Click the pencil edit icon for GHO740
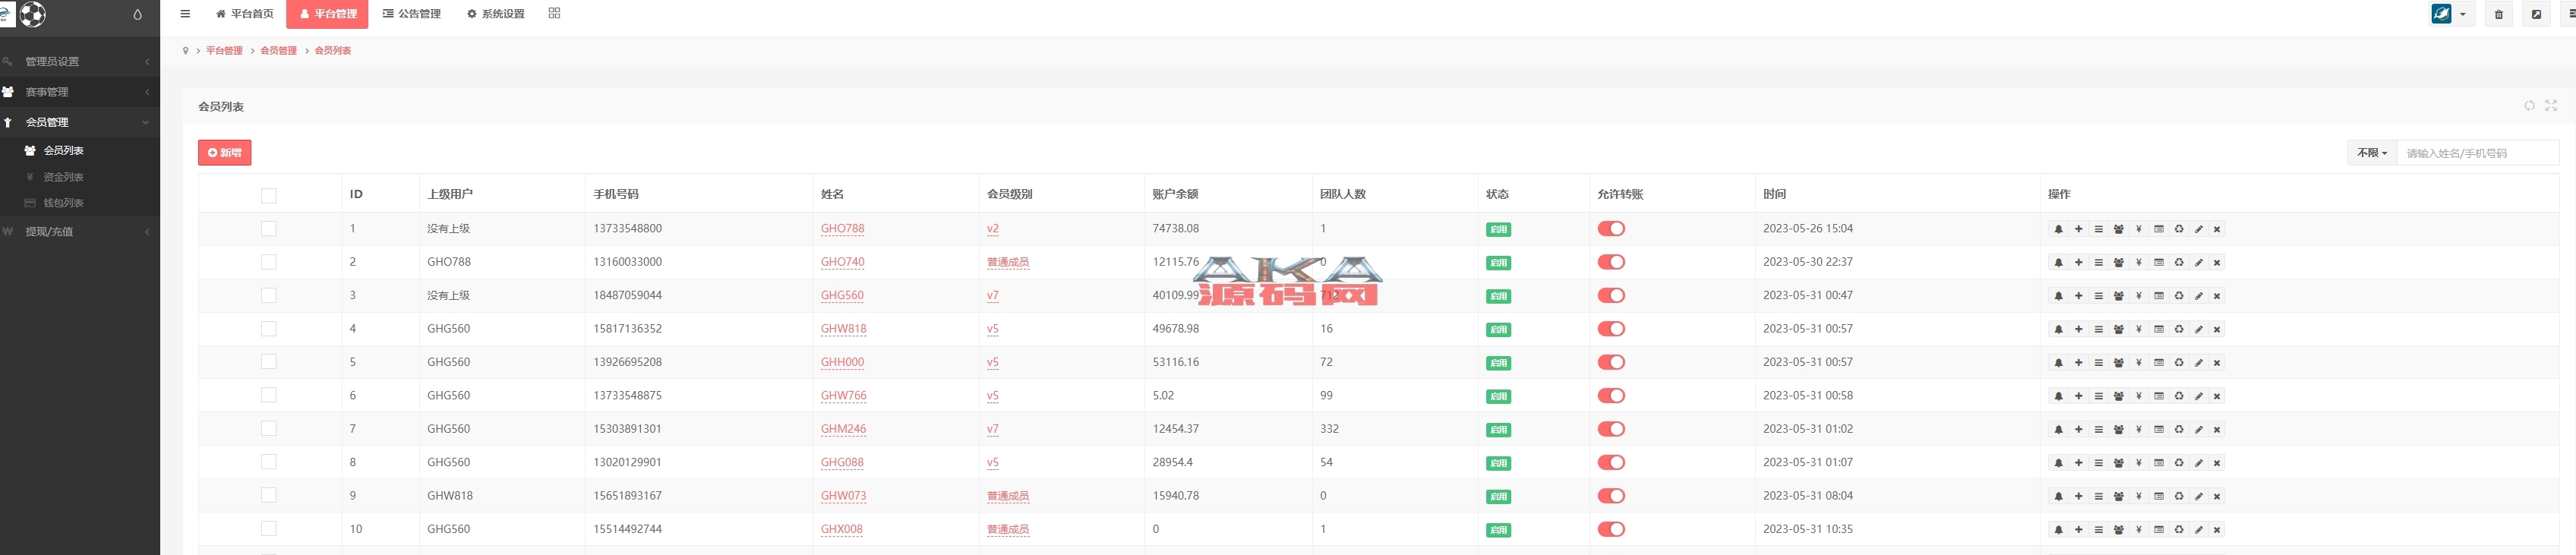Viewport: 2576px width, 555px height. pos(2198,263)
